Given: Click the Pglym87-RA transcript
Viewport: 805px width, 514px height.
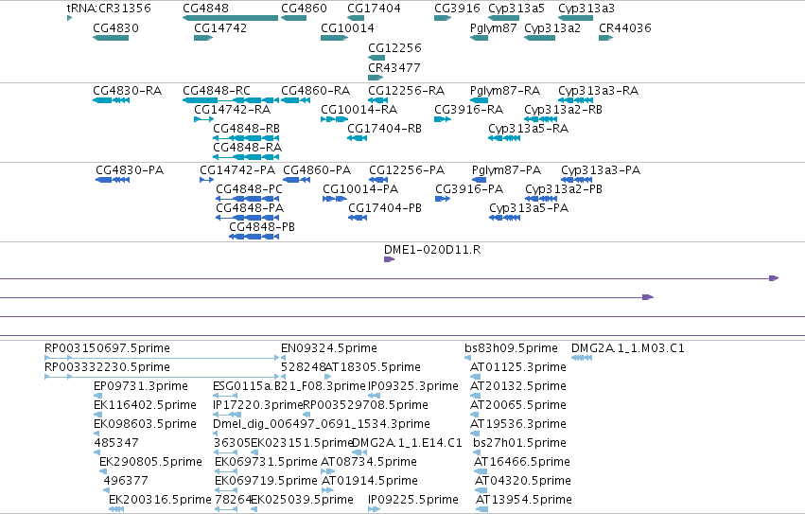Looking at the screenshot, I should point(479,100).
